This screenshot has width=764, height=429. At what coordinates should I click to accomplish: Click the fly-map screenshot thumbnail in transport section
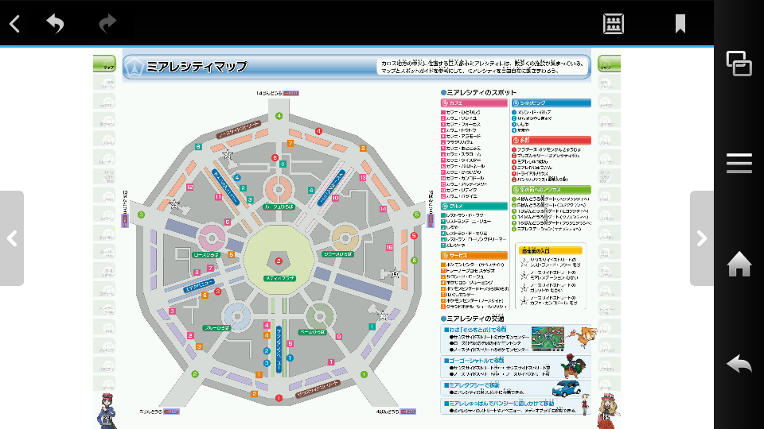548,339
